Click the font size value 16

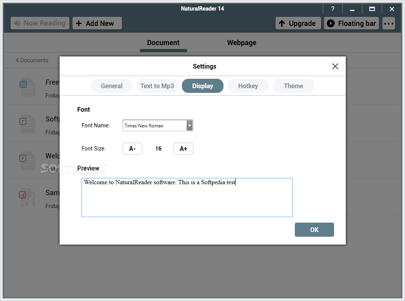(x=158, y=149)
